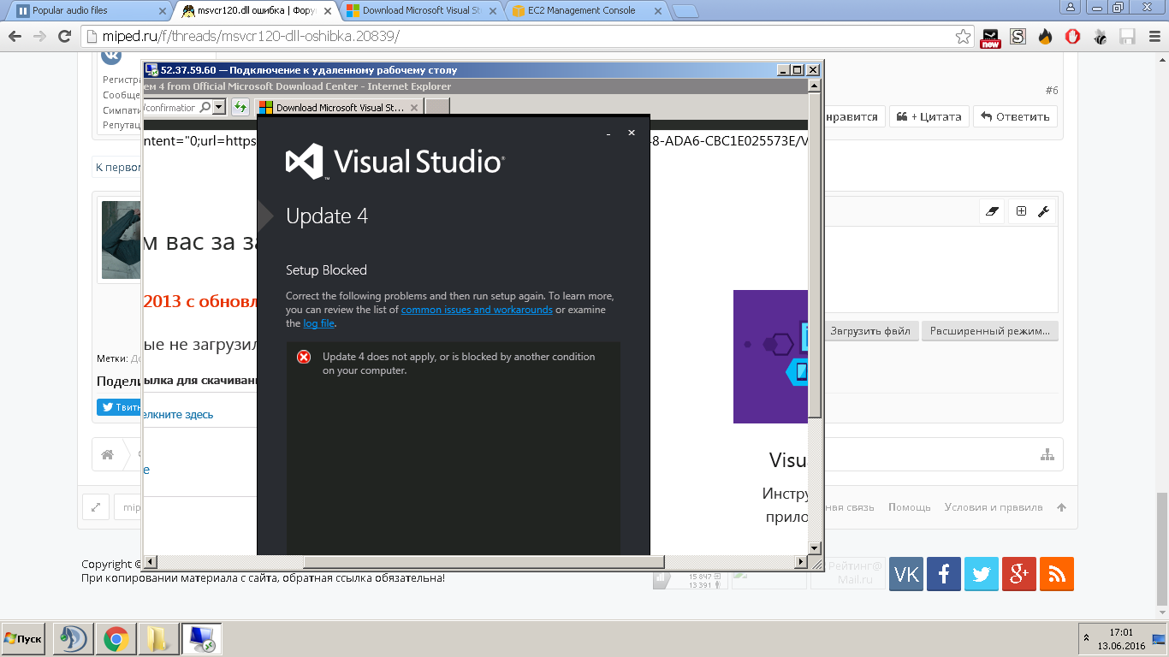Open the VK social button
The height and width of the screenshot is (657, 1169).
coord(906,574)
